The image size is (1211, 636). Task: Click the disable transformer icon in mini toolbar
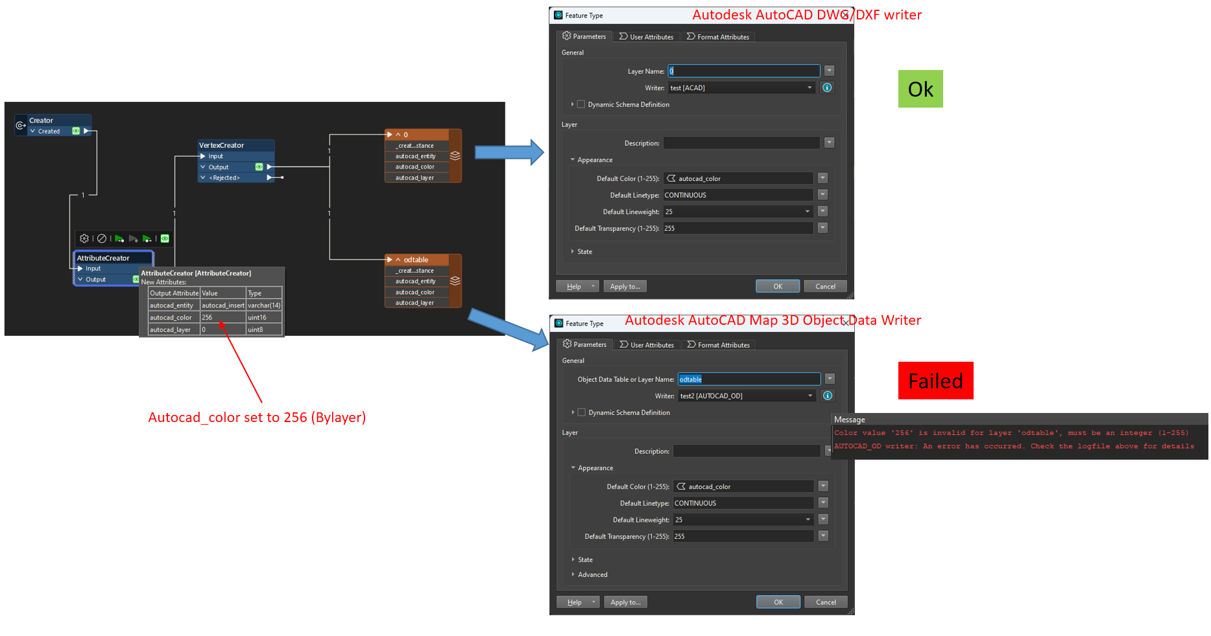coord(102,239)
